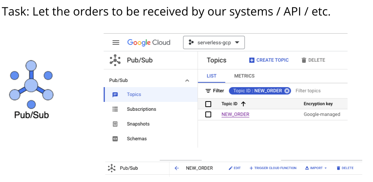Click the Topic ID : NEW_ORDER filter chip

(x=260, y=91)
